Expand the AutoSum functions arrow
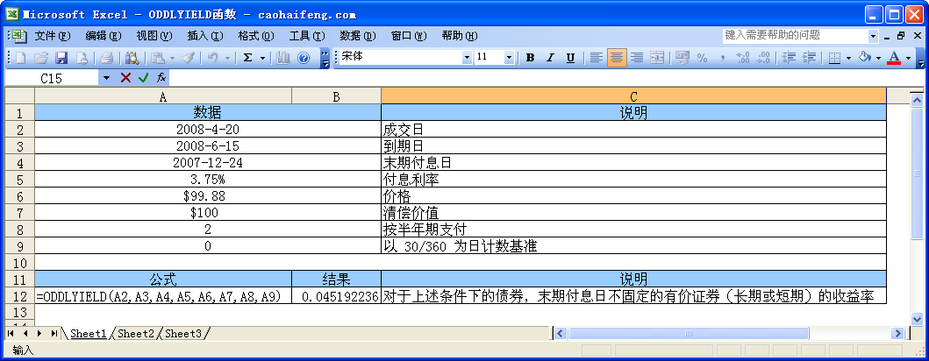The image size is (929, 361). click(262, 58)
